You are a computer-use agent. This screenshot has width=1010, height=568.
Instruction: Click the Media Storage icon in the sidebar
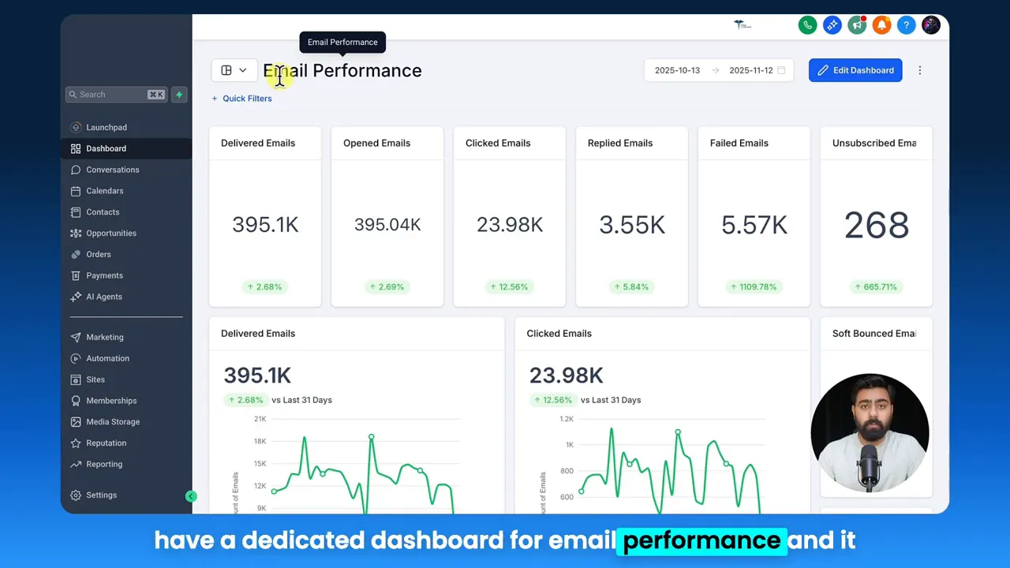click(x=76, y=421)
